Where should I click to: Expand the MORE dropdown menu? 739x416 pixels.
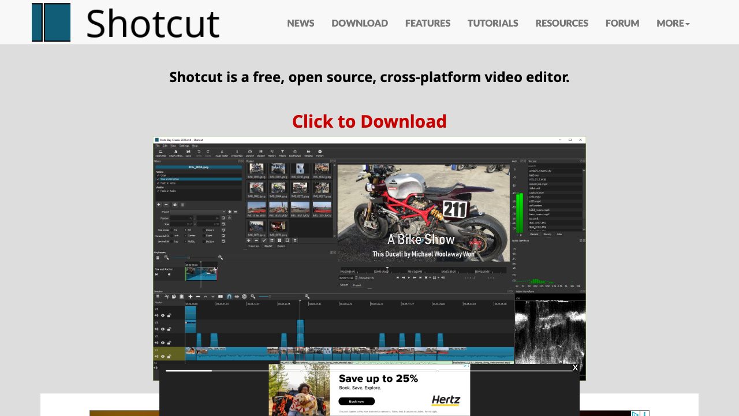[x=673, y=23]
